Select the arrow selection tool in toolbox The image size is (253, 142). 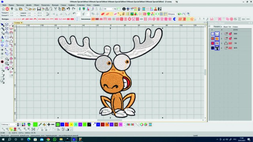2,25
